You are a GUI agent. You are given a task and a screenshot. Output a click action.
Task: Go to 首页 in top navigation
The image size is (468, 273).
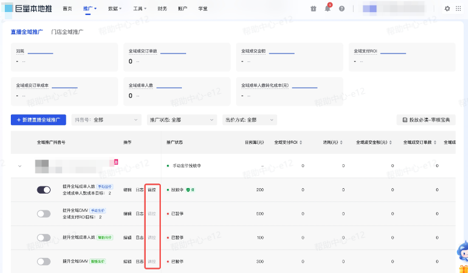(67, 8)
